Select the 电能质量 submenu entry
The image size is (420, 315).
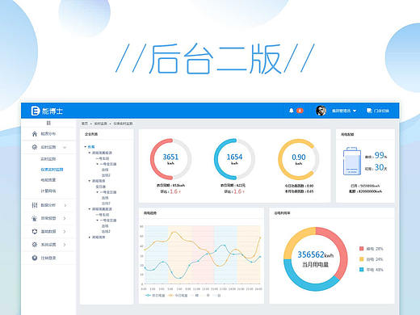[x=48, y=180]
